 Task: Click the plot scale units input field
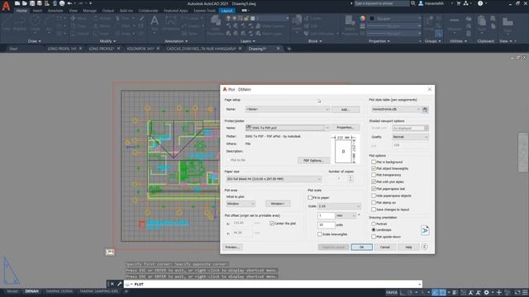click(326, 224)
